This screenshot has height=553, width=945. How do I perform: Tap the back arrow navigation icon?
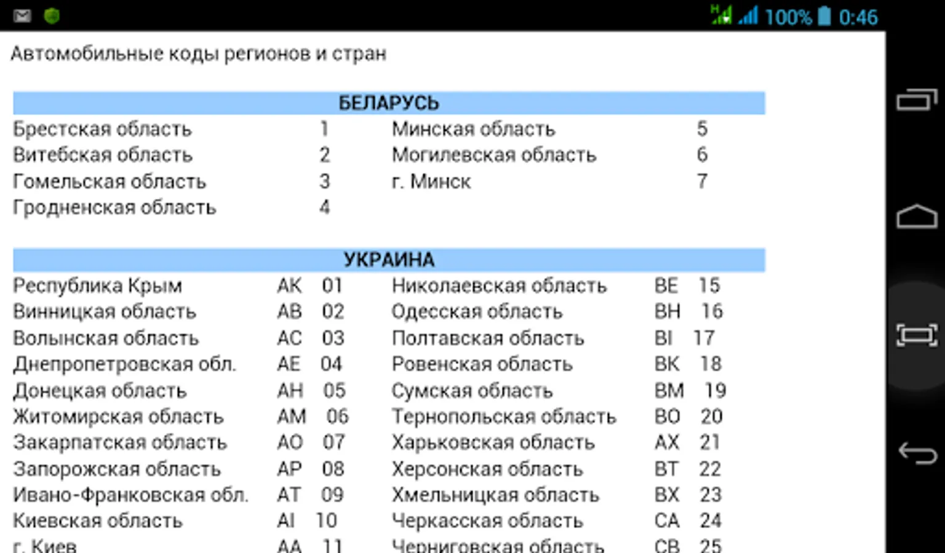point(917,453)
